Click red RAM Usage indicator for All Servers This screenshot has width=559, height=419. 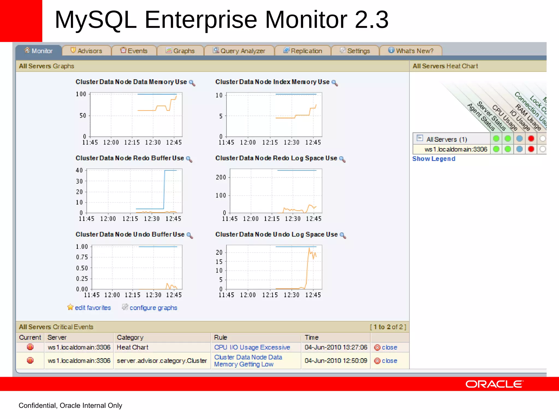[x=531, y=139]
